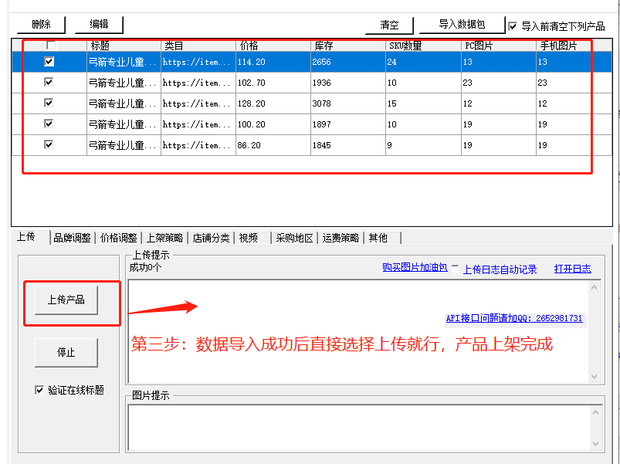
Task: Sort by 标题 column header
Action: (124, 46)
